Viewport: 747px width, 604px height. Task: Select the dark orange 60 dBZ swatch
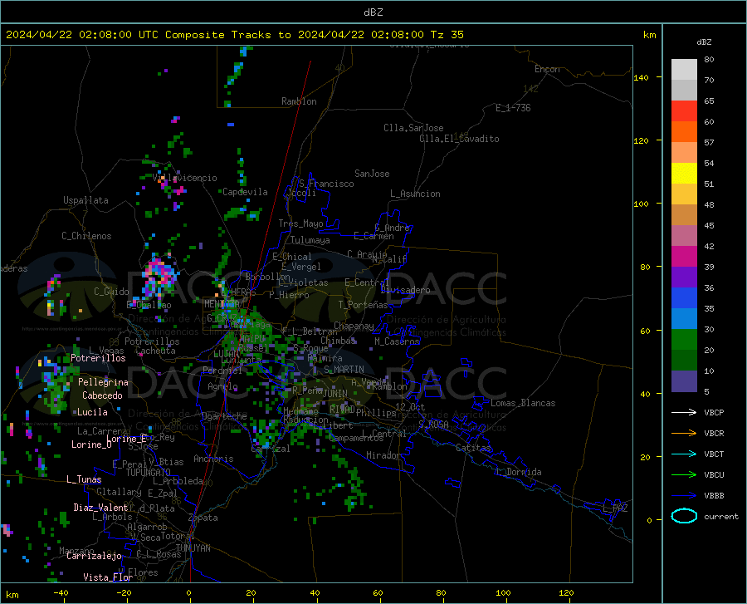coord(684,132)
